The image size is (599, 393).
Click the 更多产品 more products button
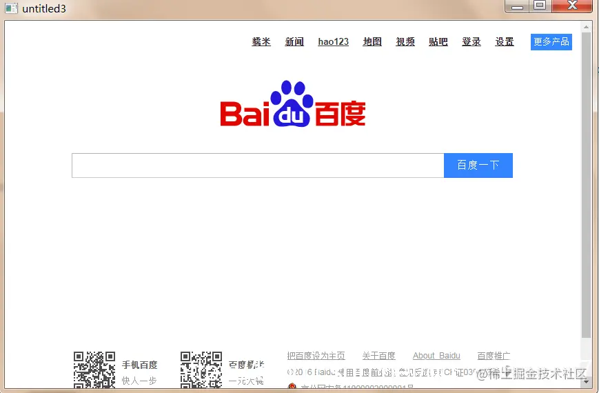(x=551, y=41)
